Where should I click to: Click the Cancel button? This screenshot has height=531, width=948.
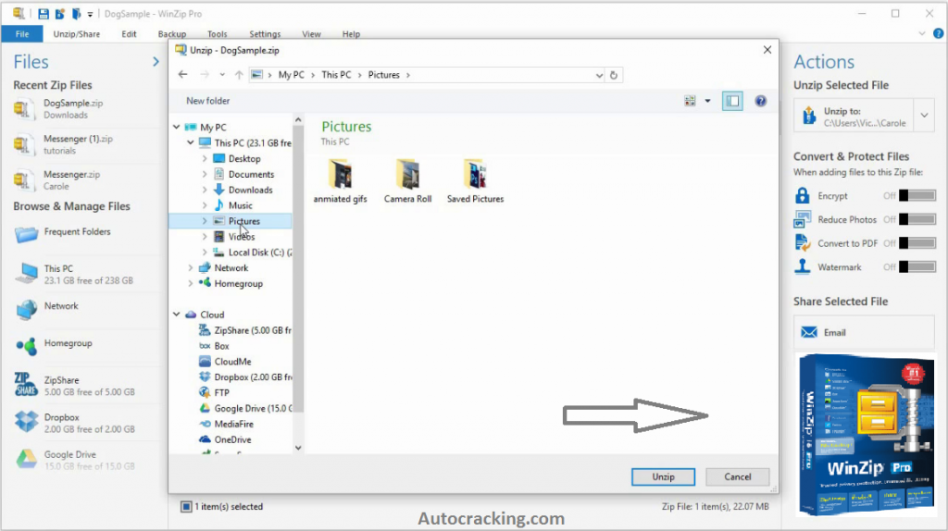click(738, 476)
